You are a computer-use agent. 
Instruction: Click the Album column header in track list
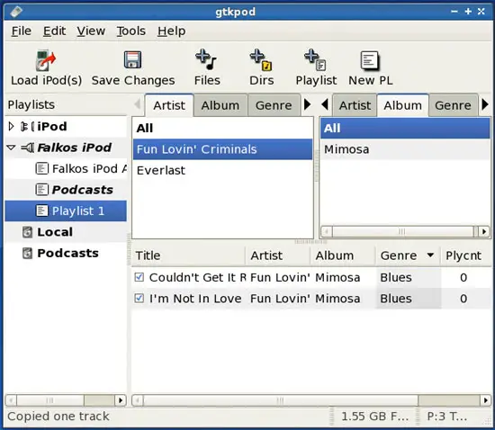click(x=343, y=255)
